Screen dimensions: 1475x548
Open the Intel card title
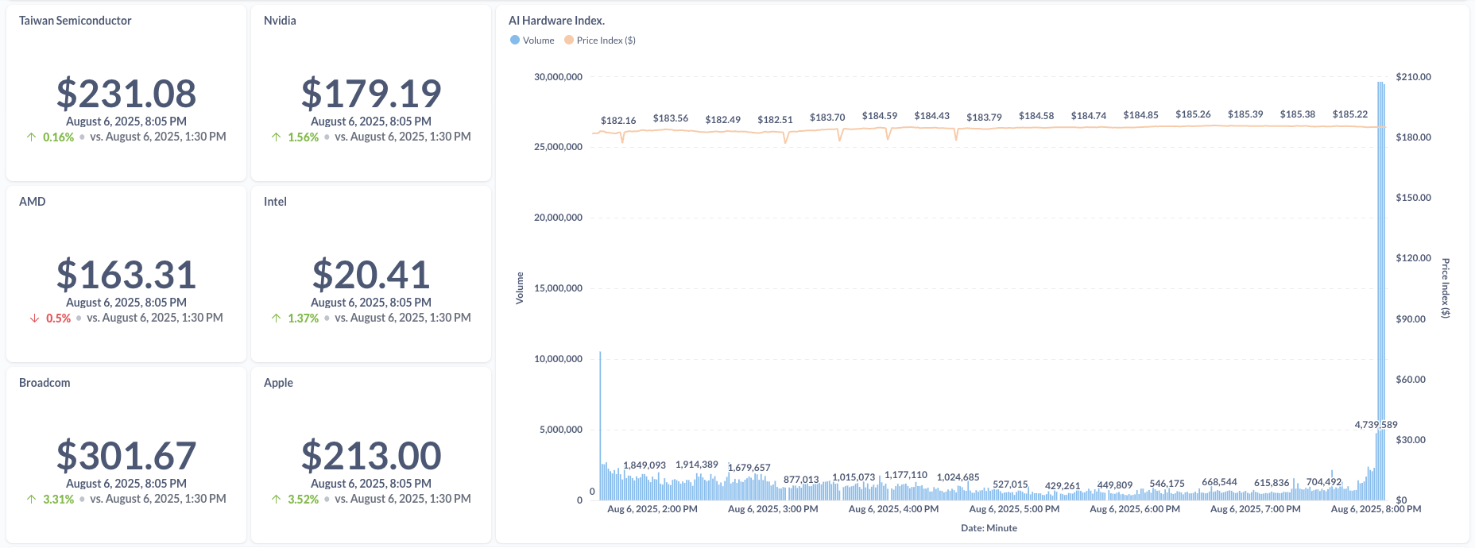coord(275,202)
